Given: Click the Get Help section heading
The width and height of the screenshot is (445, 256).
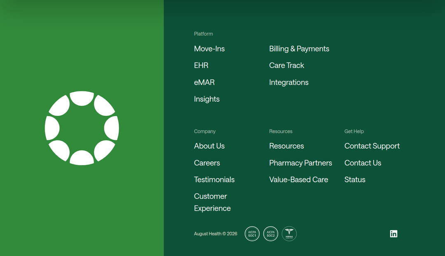Looking at the screenshot, I should [354, 131].
